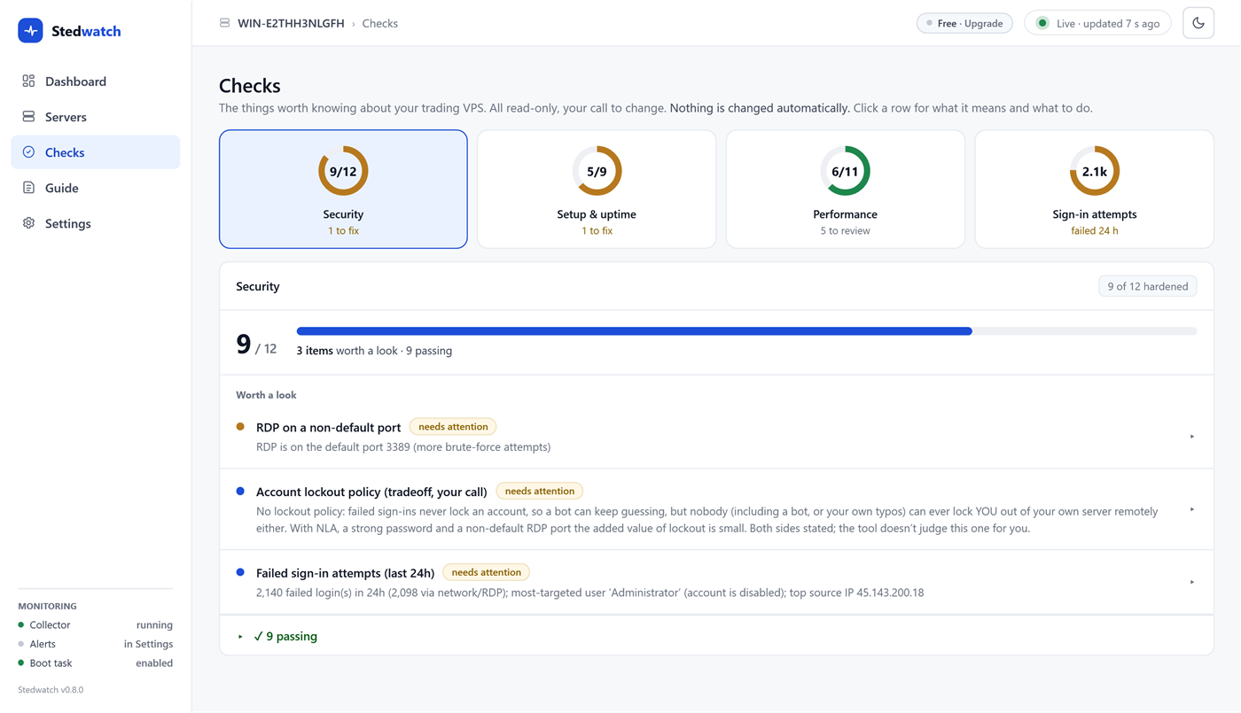The height and width of the screenshot is (713, 1241).
Task: Switch to Sign-in attempts card label
Action: 1095,214
